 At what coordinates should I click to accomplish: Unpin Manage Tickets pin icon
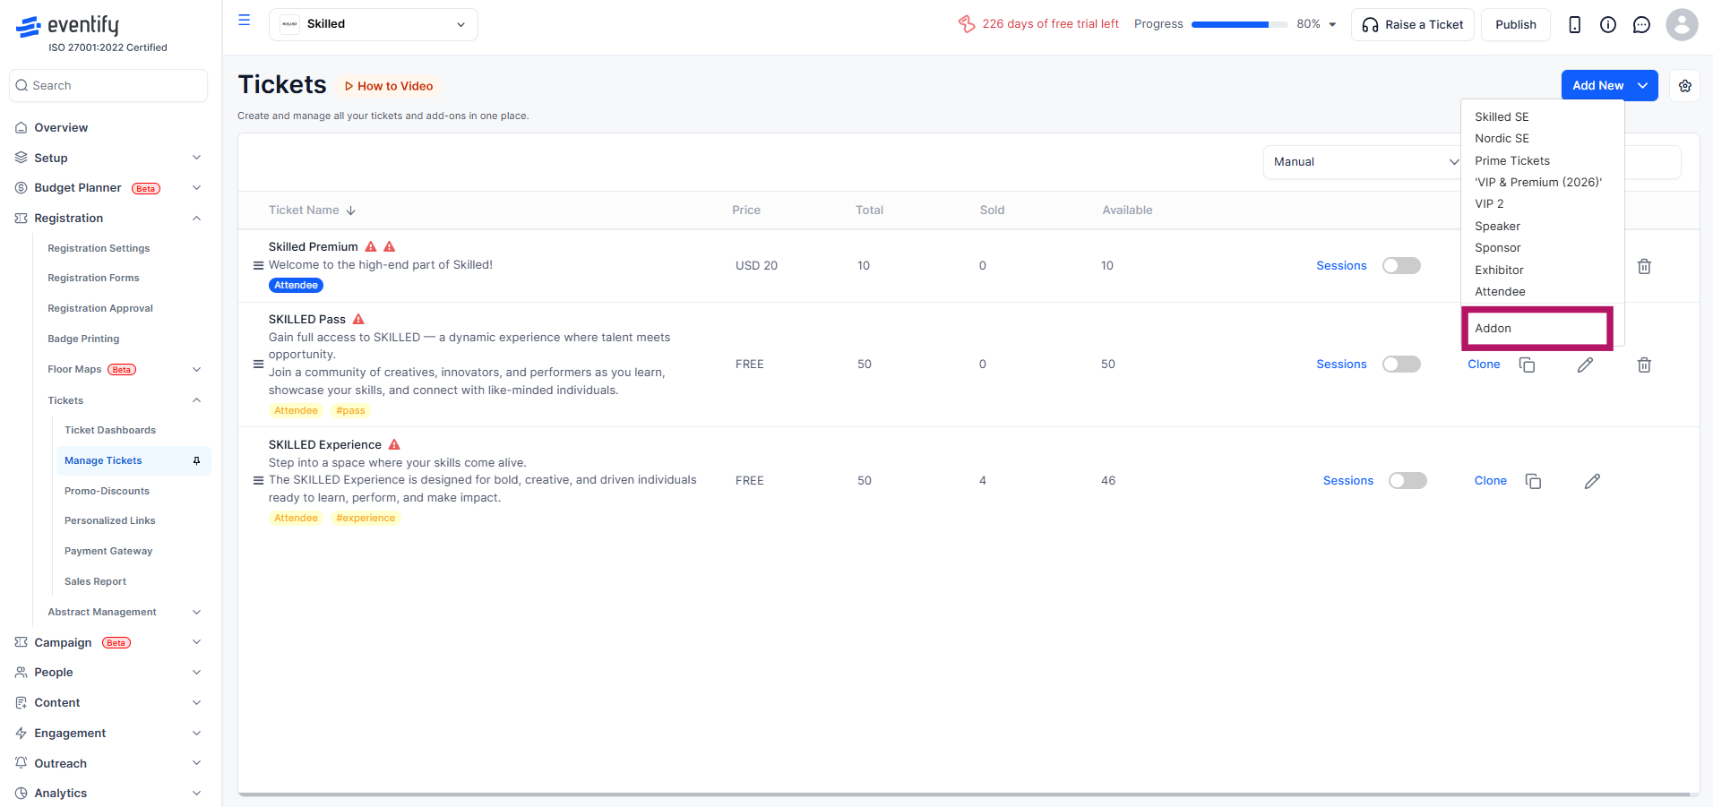pyautogui.click(x=196, y=460)
